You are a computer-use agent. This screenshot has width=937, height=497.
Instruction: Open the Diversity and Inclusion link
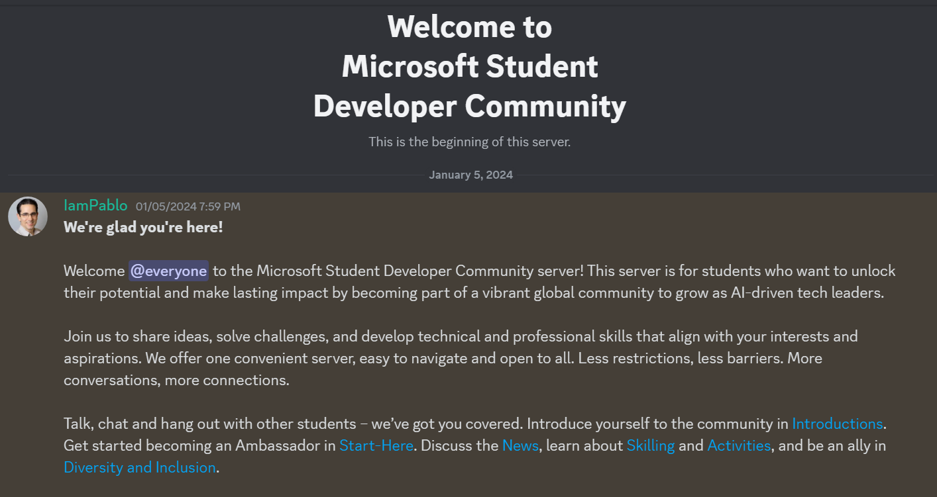coord(140,467)
